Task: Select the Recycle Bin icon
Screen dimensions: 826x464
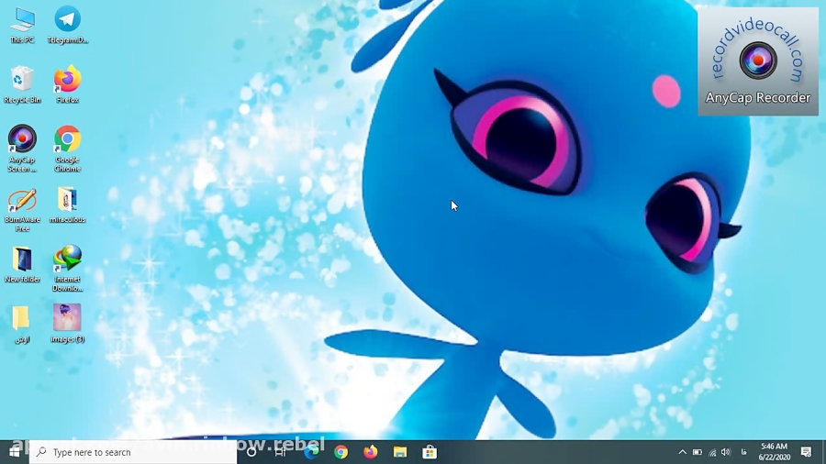Action: point(22,84)
